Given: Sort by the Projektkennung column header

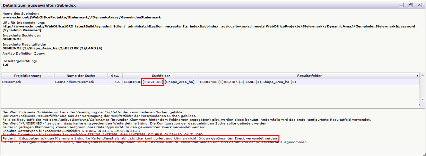Looking at the screenshot, I should click(x=28, y=75).
